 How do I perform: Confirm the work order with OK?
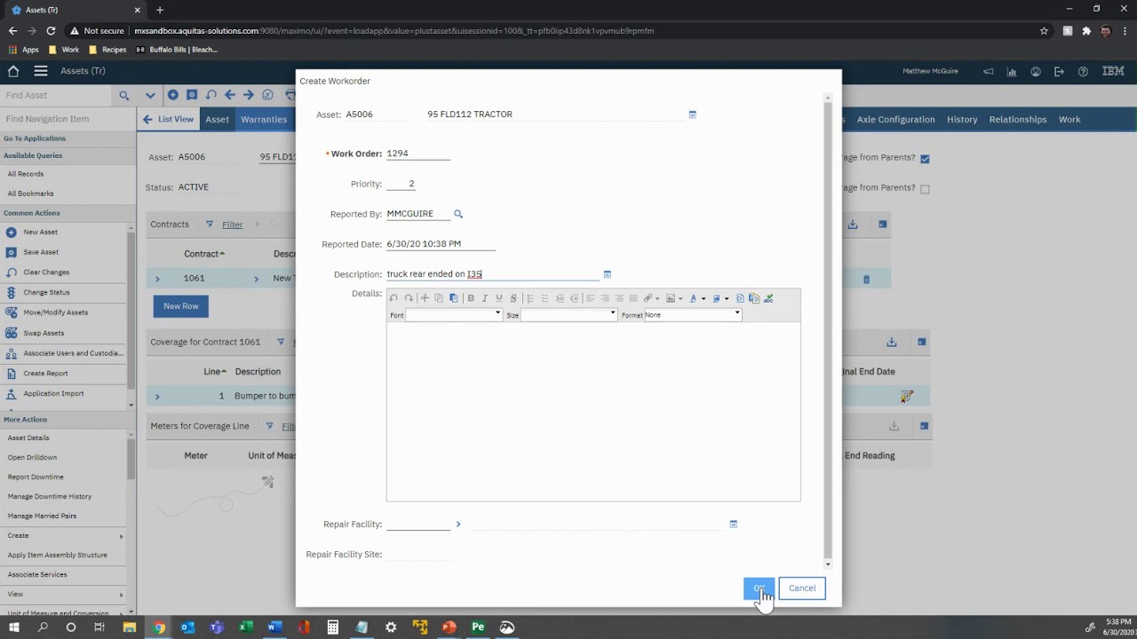(x=759, y=588)
